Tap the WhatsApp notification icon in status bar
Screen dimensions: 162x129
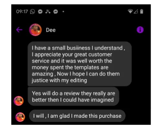(x=32, y=12)
